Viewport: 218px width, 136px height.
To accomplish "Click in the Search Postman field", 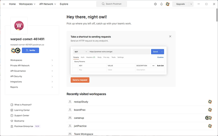I will click(x=112, y=4).
